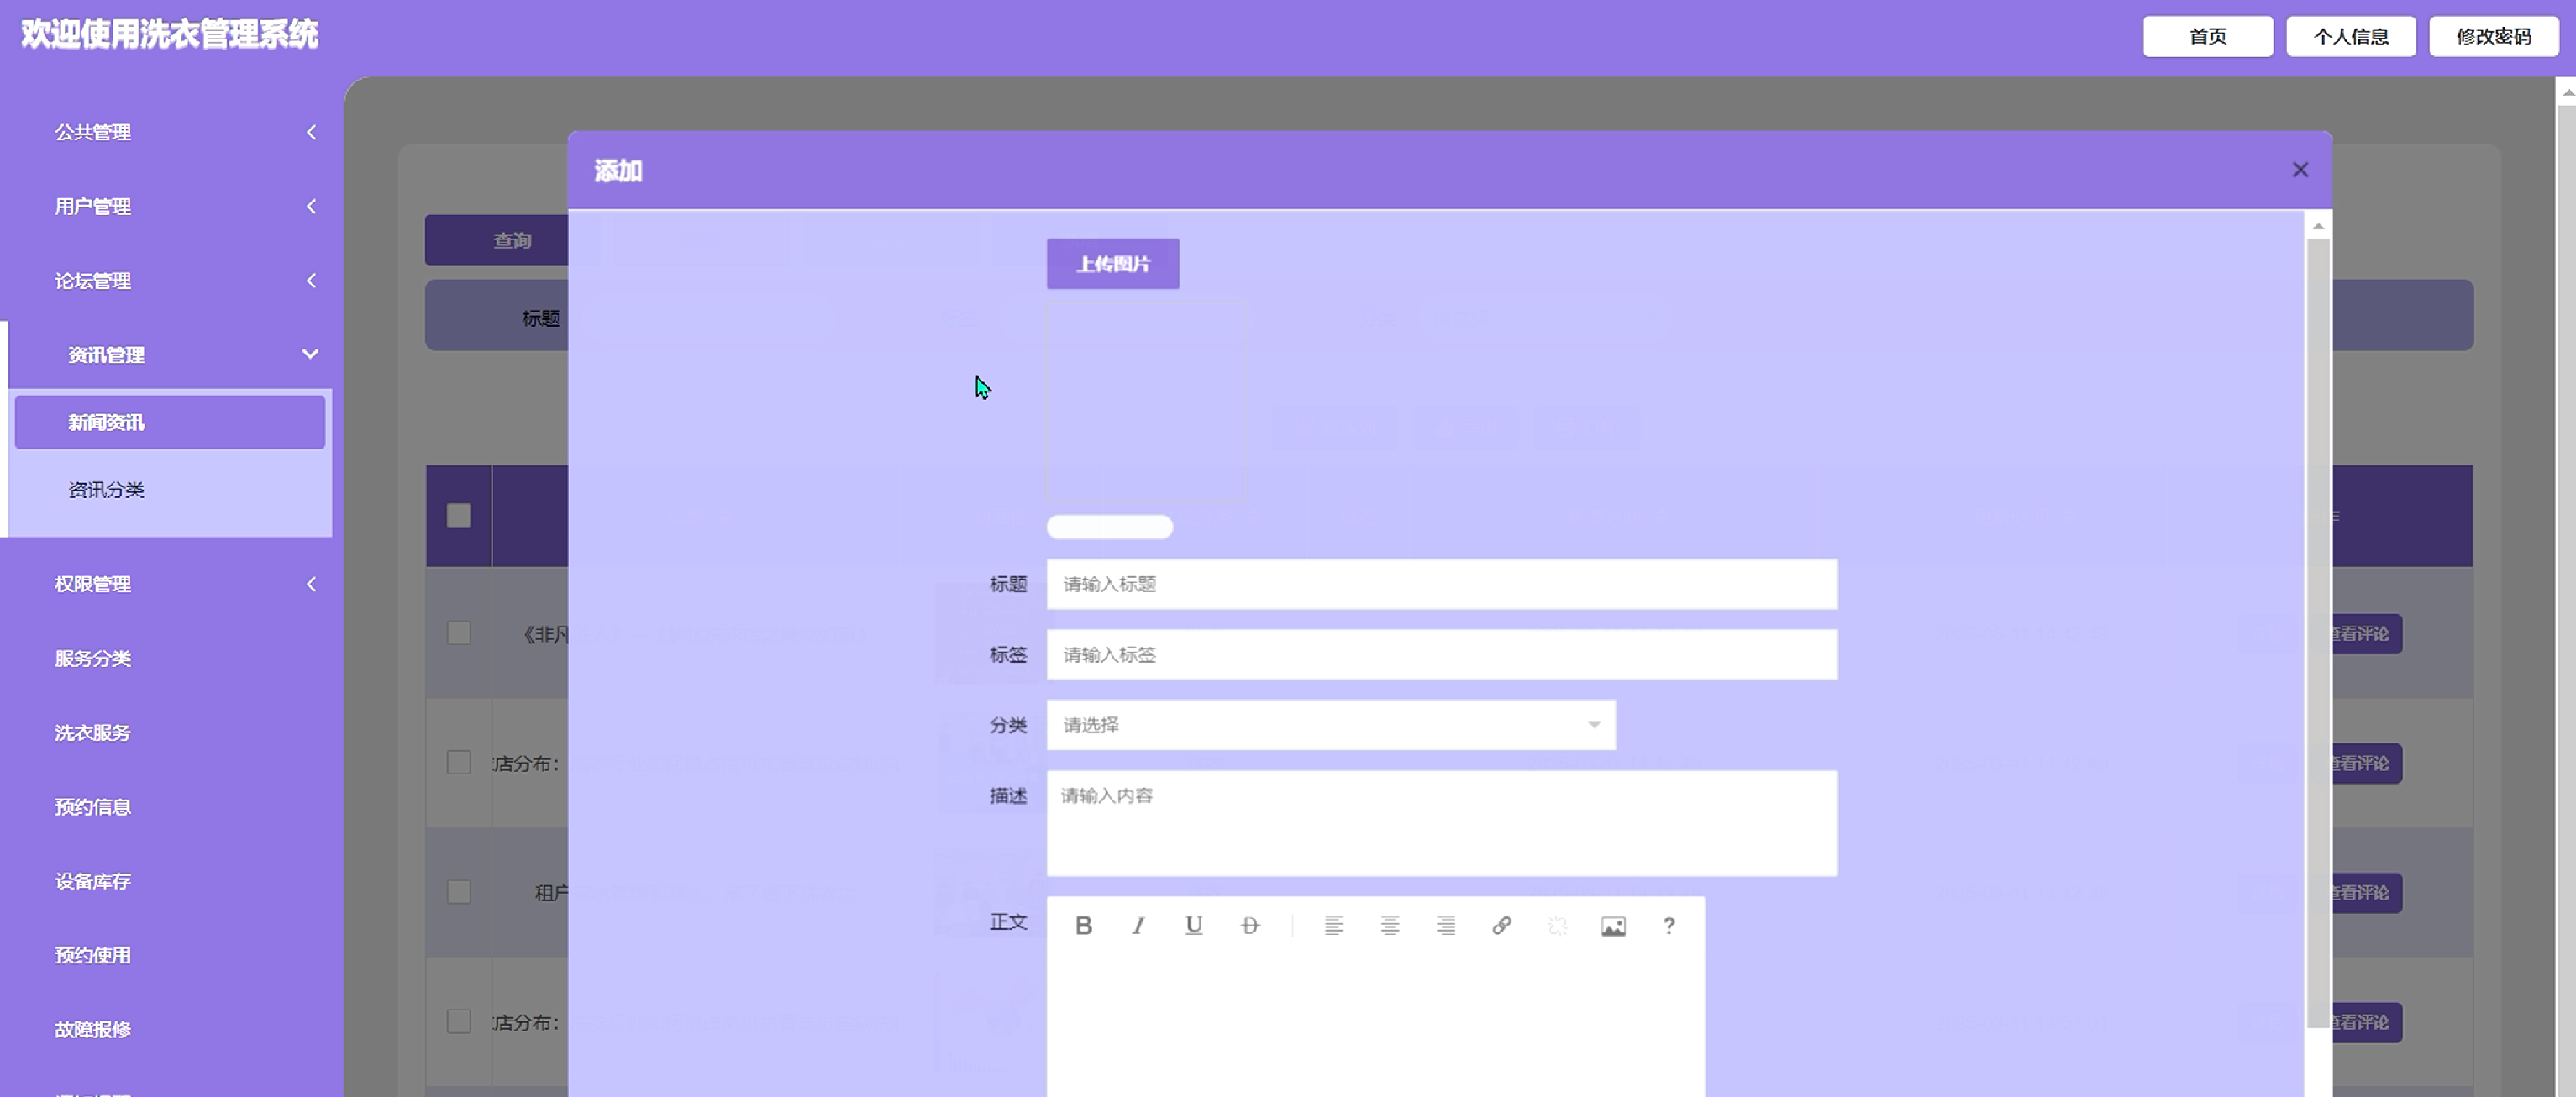The height and width of the screenshot is (1097, 2576).
Task: Align editor text to the left
Action: coord(1333,926)
